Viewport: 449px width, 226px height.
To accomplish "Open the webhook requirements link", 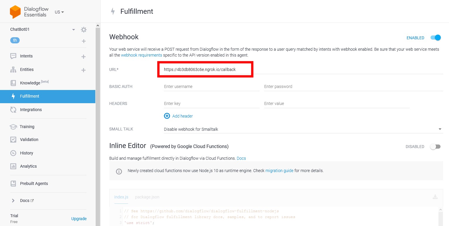I will [141, 55].
